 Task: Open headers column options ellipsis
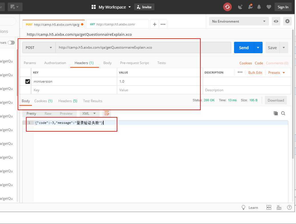[x=240, y=72]
